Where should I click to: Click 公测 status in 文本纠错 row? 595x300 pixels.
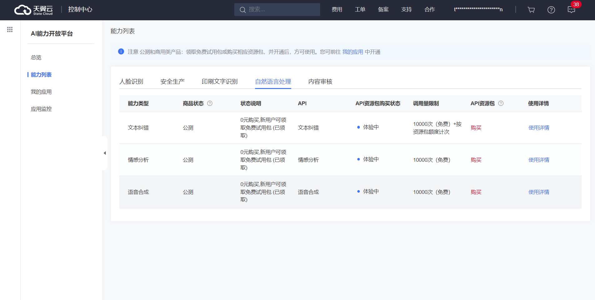tap(188, 128)
